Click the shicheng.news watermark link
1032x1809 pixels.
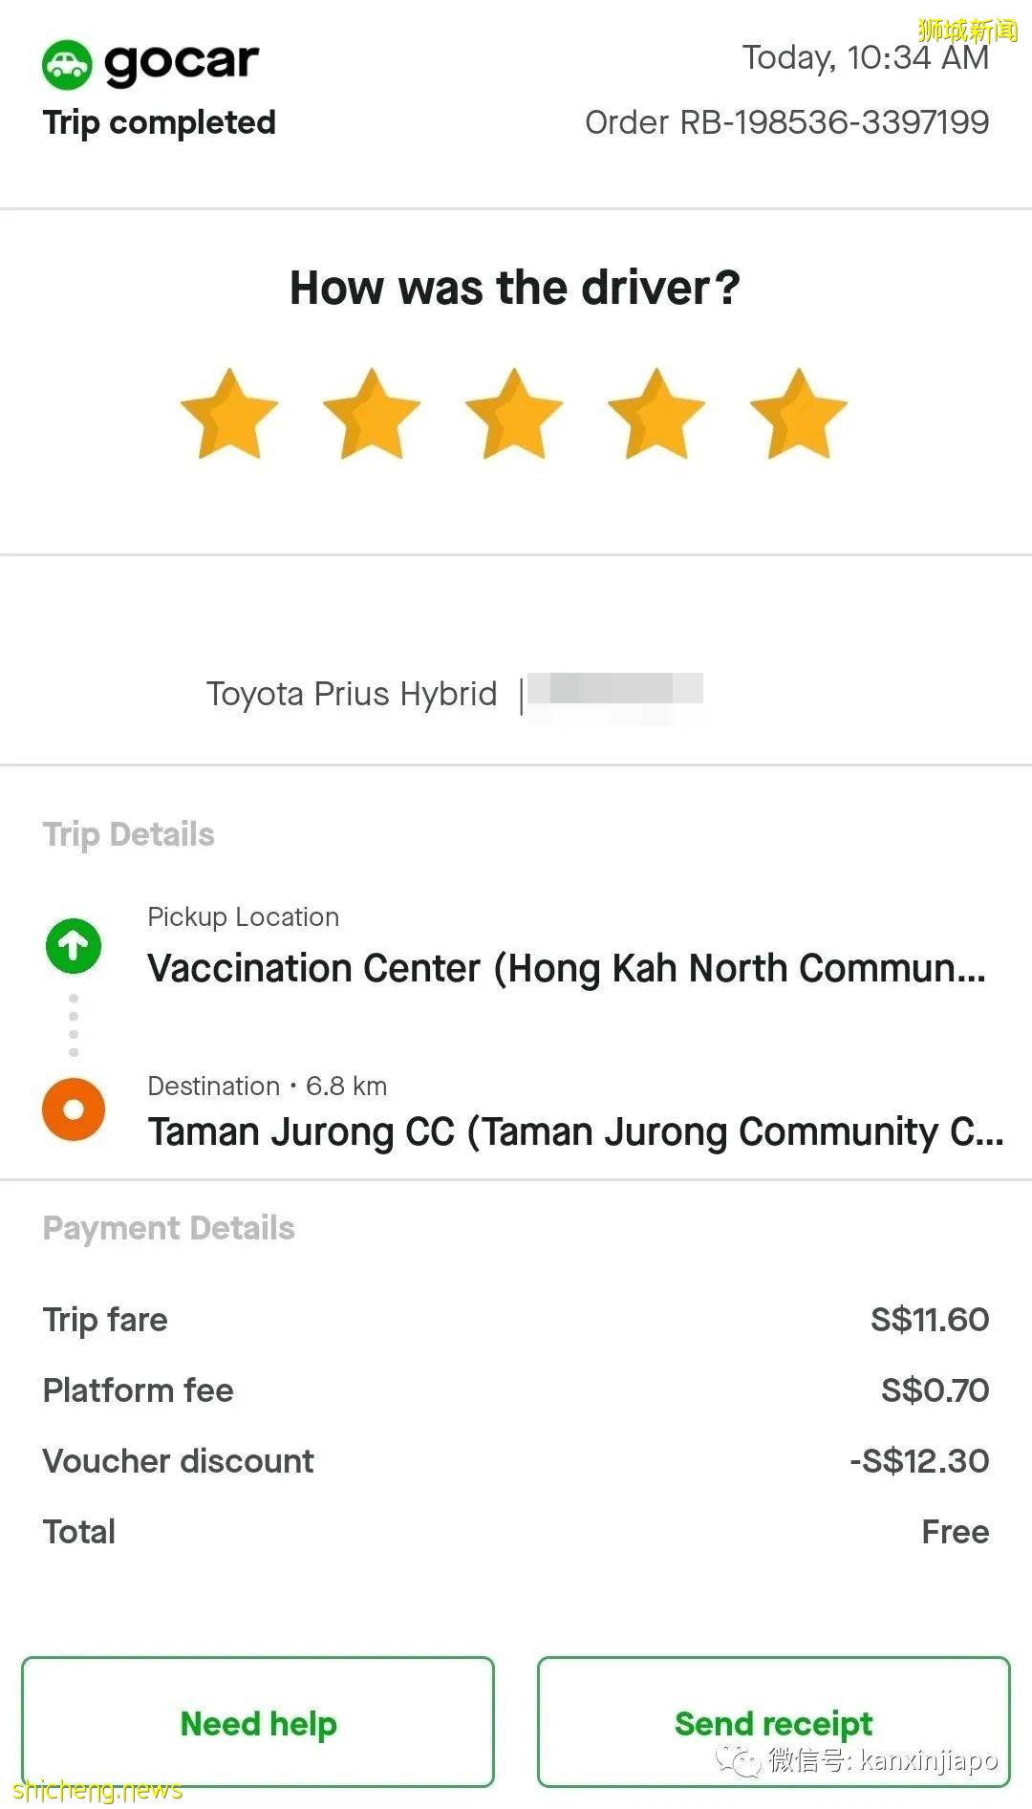pos(97,1789)
